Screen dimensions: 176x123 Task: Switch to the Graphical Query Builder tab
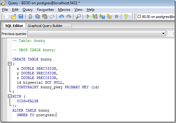pyautogui.click(x=49, y=26)
